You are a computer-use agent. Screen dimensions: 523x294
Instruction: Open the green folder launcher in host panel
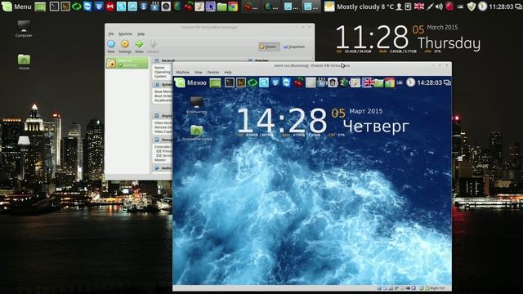click(221, 7)
